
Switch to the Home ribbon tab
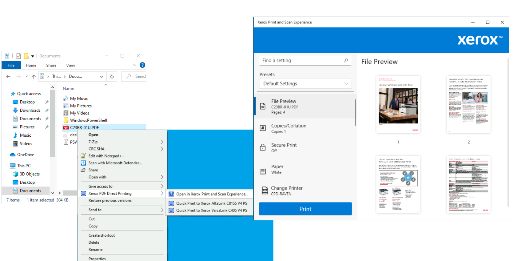31,65
